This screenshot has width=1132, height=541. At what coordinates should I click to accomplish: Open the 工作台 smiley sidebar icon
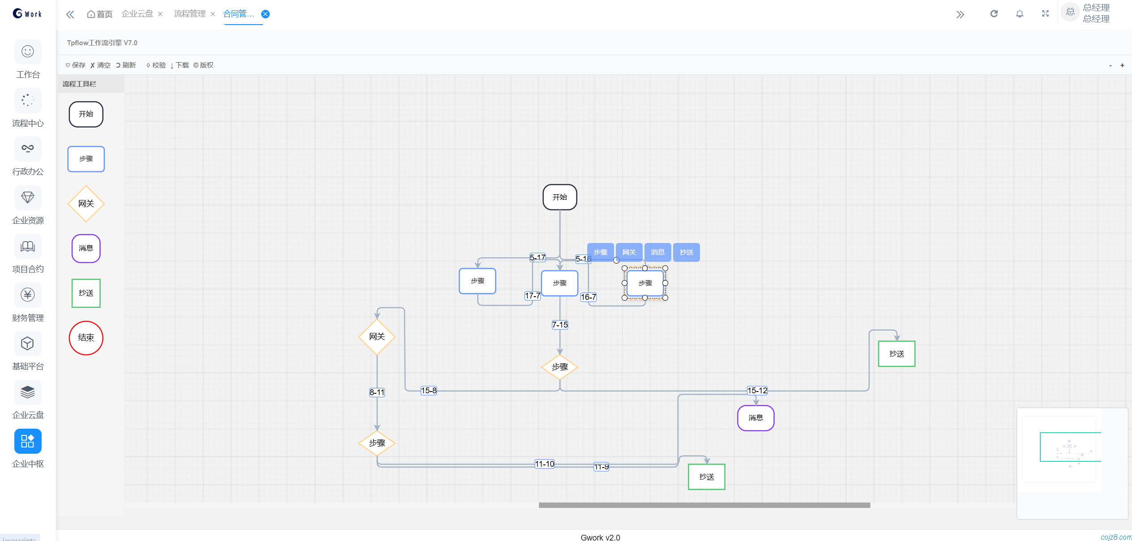(x=28, y=52)
